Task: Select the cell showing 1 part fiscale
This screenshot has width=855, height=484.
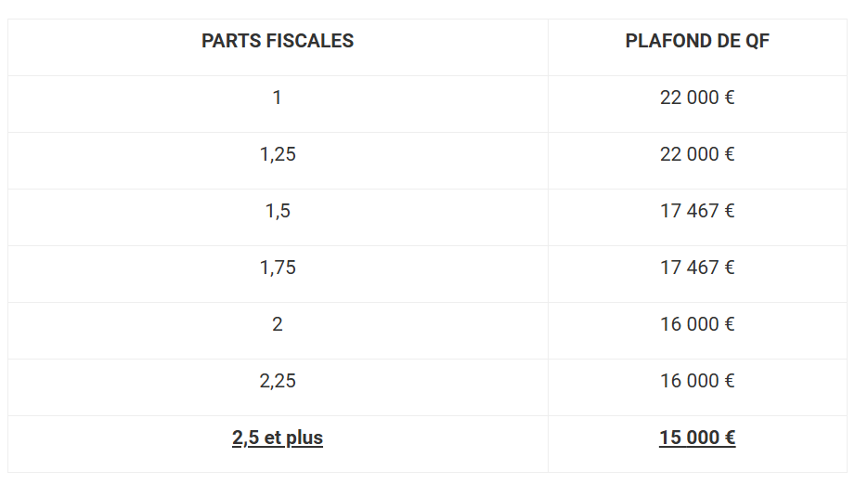Action: (278, 104)
